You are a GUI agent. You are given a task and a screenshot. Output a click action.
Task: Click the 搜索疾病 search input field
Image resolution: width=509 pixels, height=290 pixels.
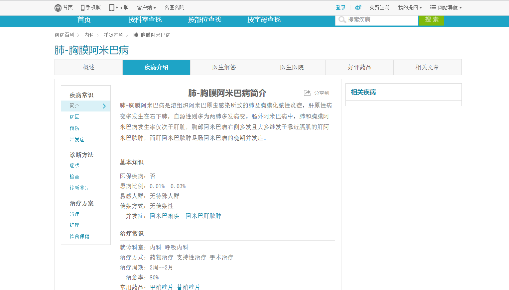click(376, 20)
